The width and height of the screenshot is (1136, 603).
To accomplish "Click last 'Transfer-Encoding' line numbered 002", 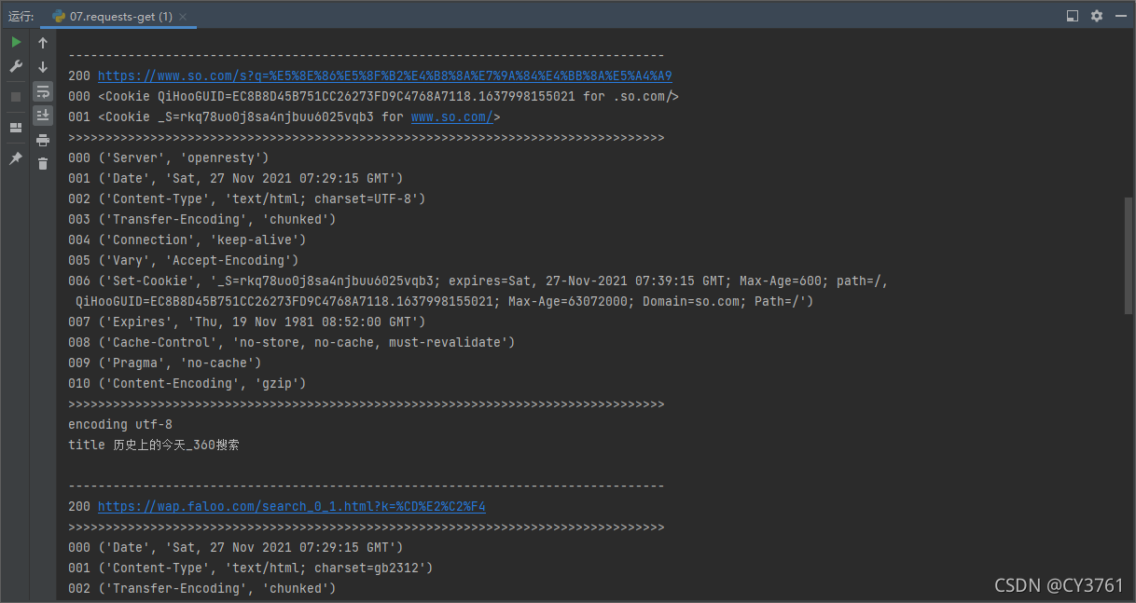I will click(x=202, y=589).
